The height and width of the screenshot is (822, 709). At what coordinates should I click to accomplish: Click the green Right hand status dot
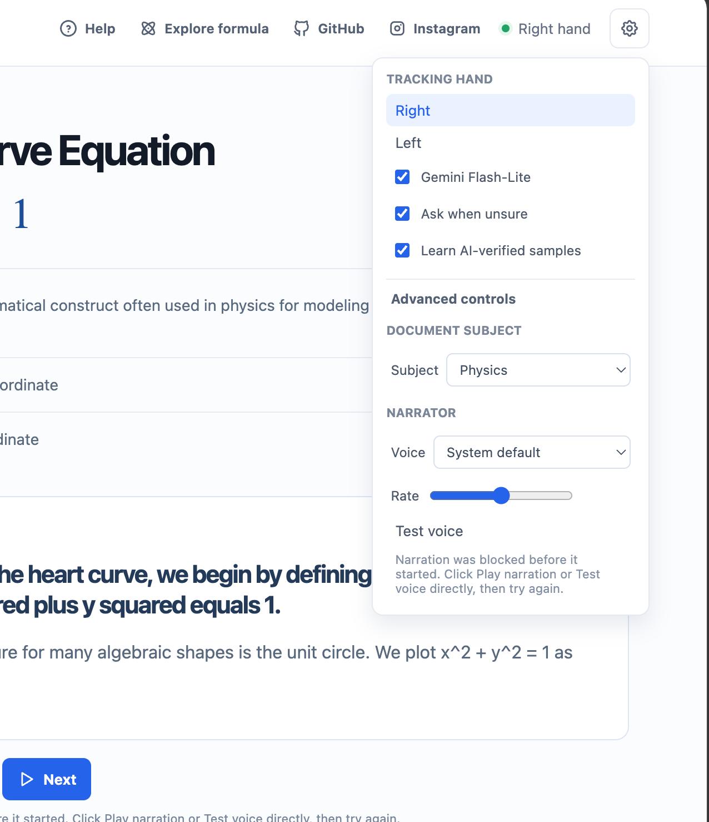tap(505, 28)
